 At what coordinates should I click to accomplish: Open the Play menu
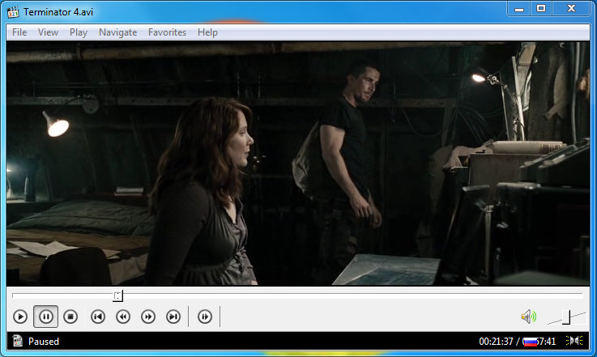pos(79,32)
